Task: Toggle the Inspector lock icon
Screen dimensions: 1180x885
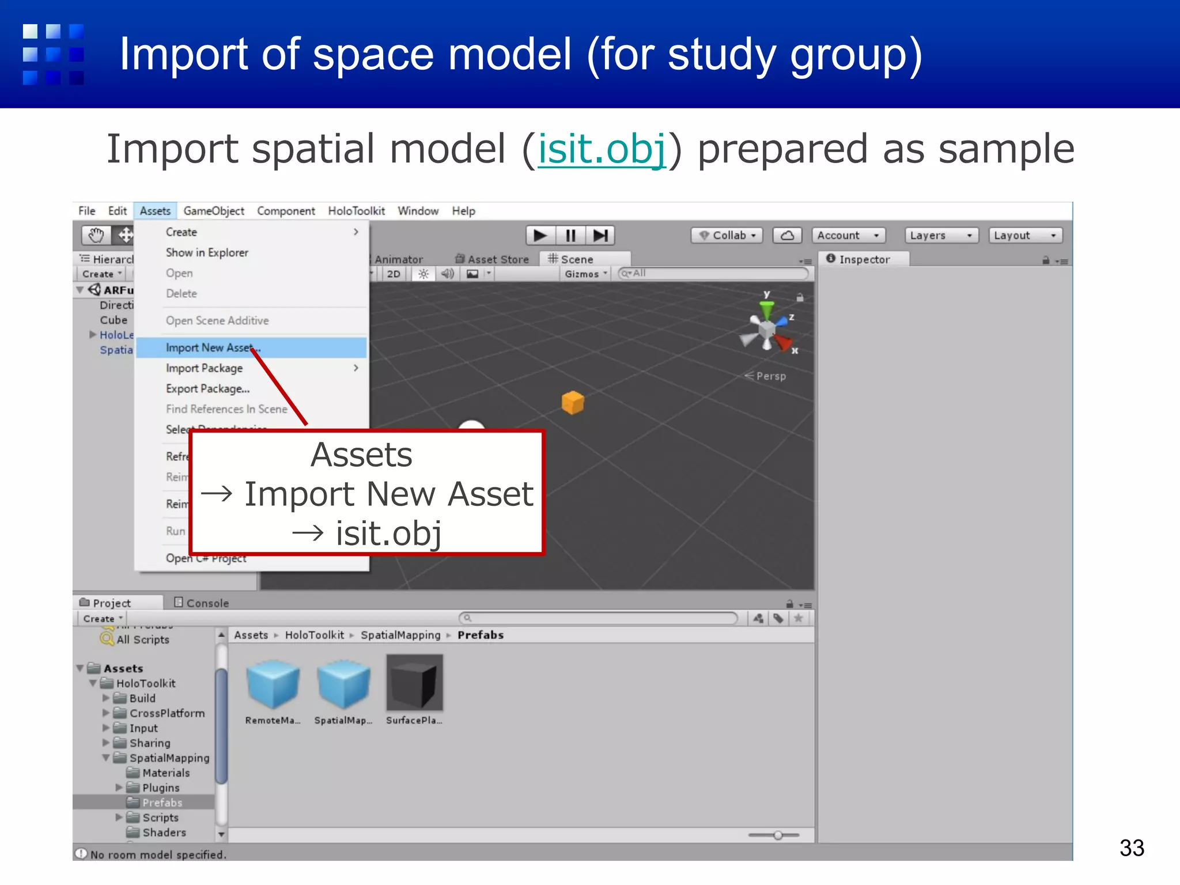Action: 1045,260
